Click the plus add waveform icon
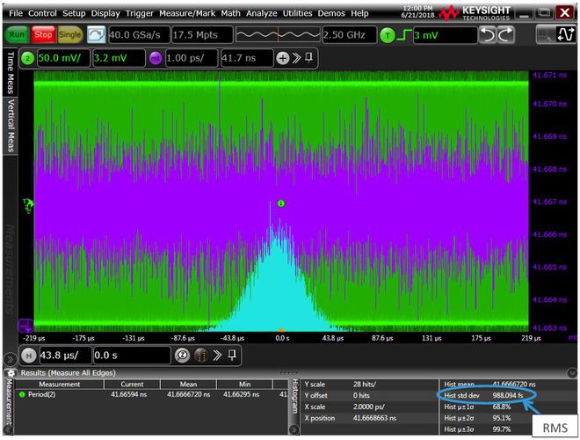The height and width of the screenshot is (440, 580). [x=283, y=58]
